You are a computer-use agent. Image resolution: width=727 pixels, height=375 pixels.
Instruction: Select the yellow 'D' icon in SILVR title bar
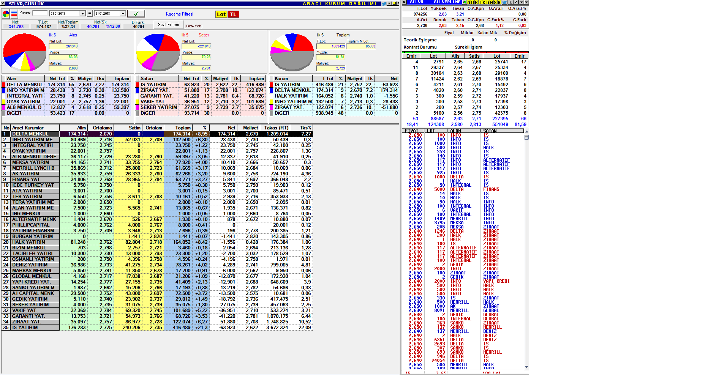click(x=473, y=2)
